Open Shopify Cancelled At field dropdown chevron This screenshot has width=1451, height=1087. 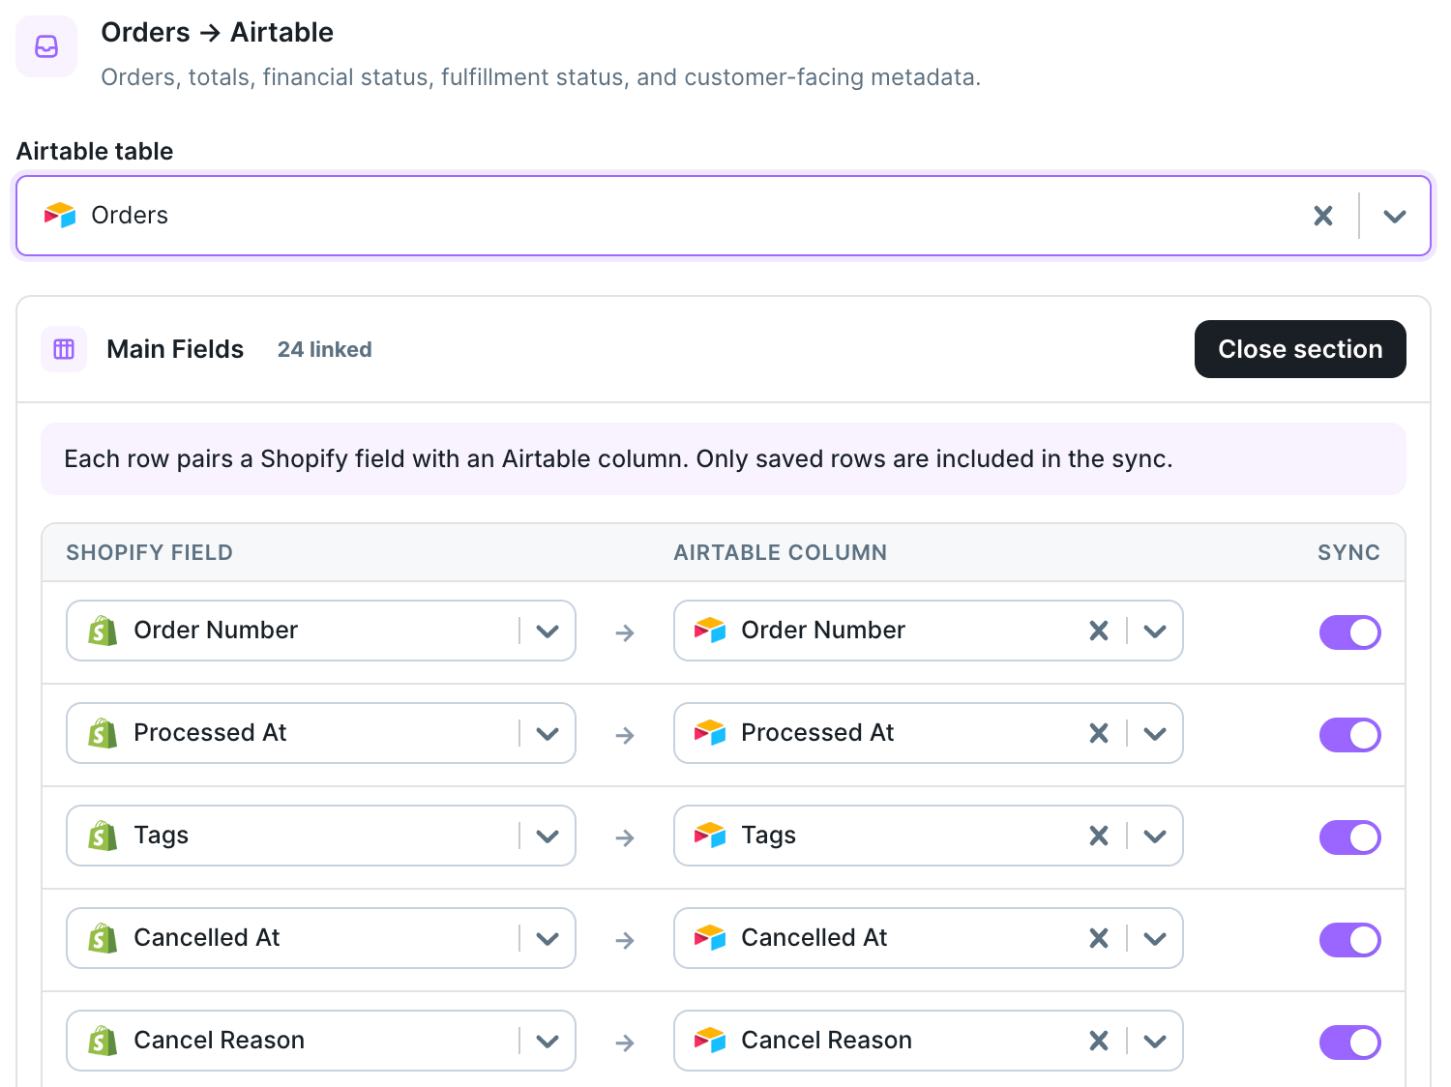click(x=548, y=939)
